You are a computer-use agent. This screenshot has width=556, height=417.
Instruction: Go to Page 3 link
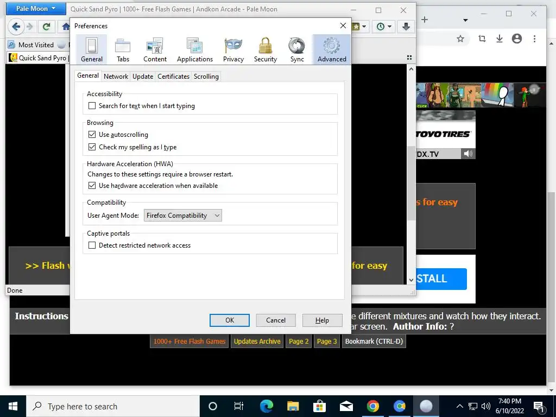326,341
